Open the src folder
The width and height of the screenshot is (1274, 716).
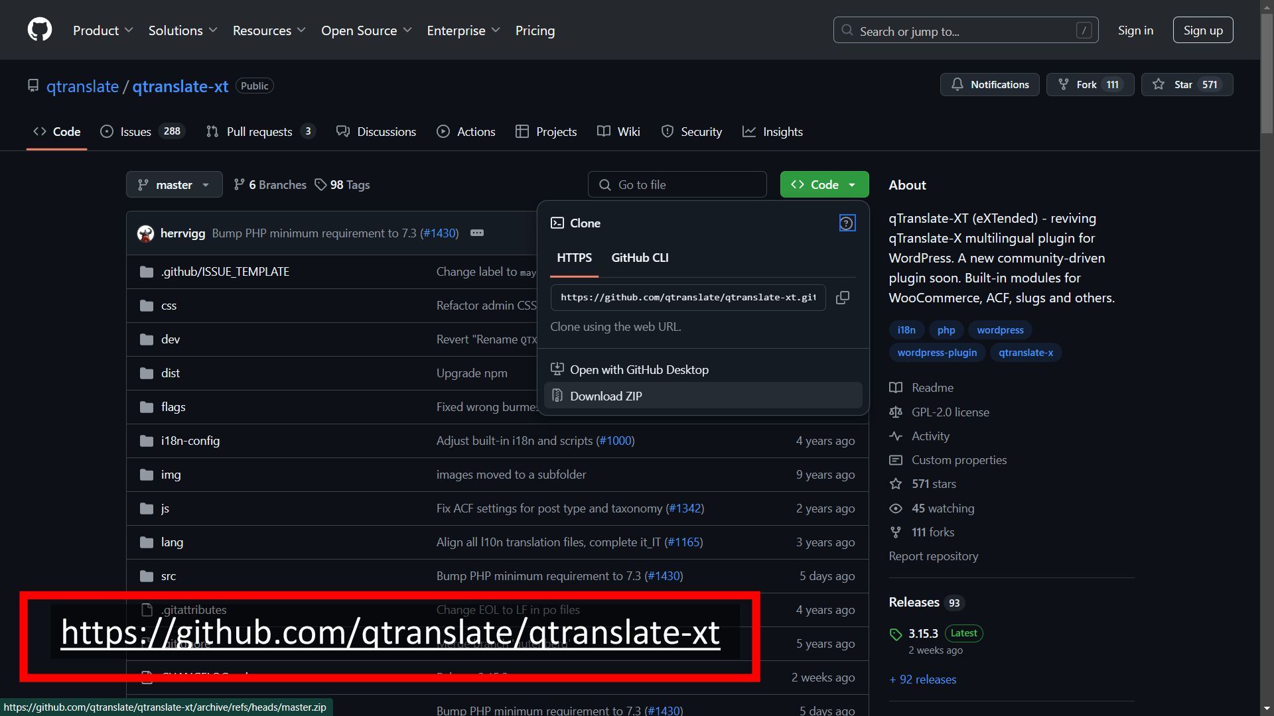pyautogui.click(x=169, y=576)
